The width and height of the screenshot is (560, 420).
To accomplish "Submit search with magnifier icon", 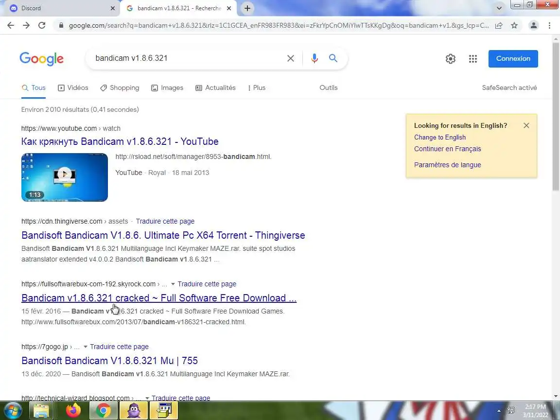I will click(333, 58).
